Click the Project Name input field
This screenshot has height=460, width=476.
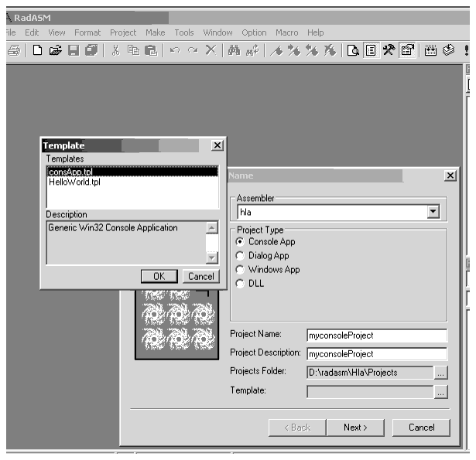coord(377,336)
